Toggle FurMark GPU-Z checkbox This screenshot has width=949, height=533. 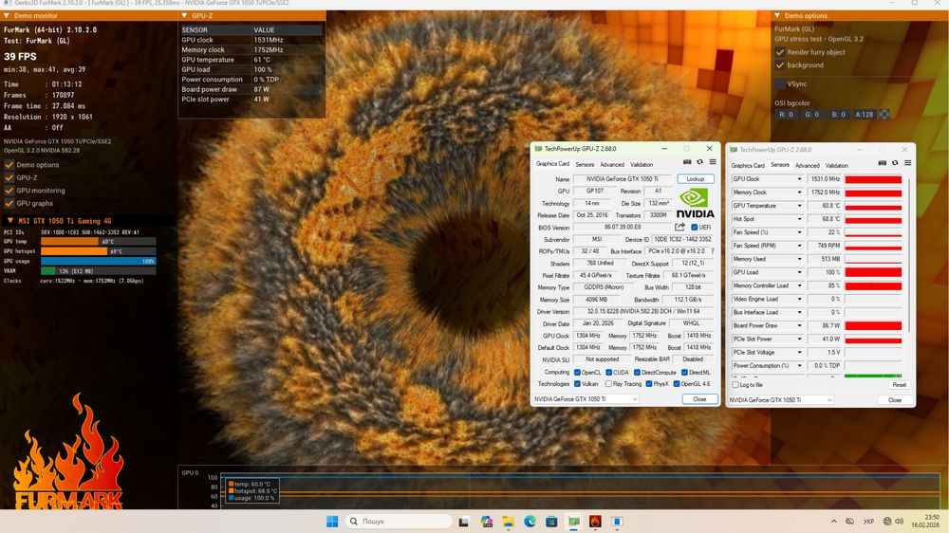[x=9, y=178]
